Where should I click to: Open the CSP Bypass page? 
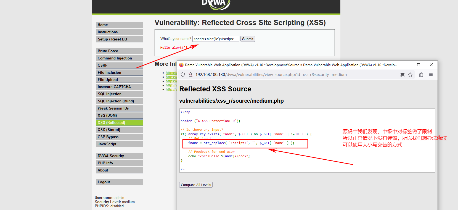[120, 137]
